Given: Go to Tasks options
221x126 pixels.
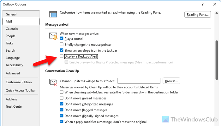Looking at the screenshot, I should pos(21,43).
